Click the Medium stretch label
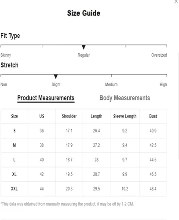The width and height of the screenshot is (179, 220). pyautogui.click(x=111, y=84)
